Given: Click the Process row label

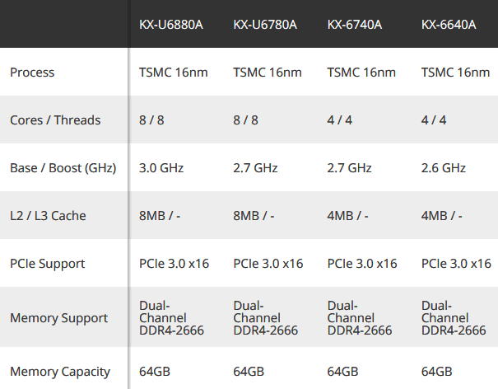Looking at the screenshot, I should pos(32,73).
